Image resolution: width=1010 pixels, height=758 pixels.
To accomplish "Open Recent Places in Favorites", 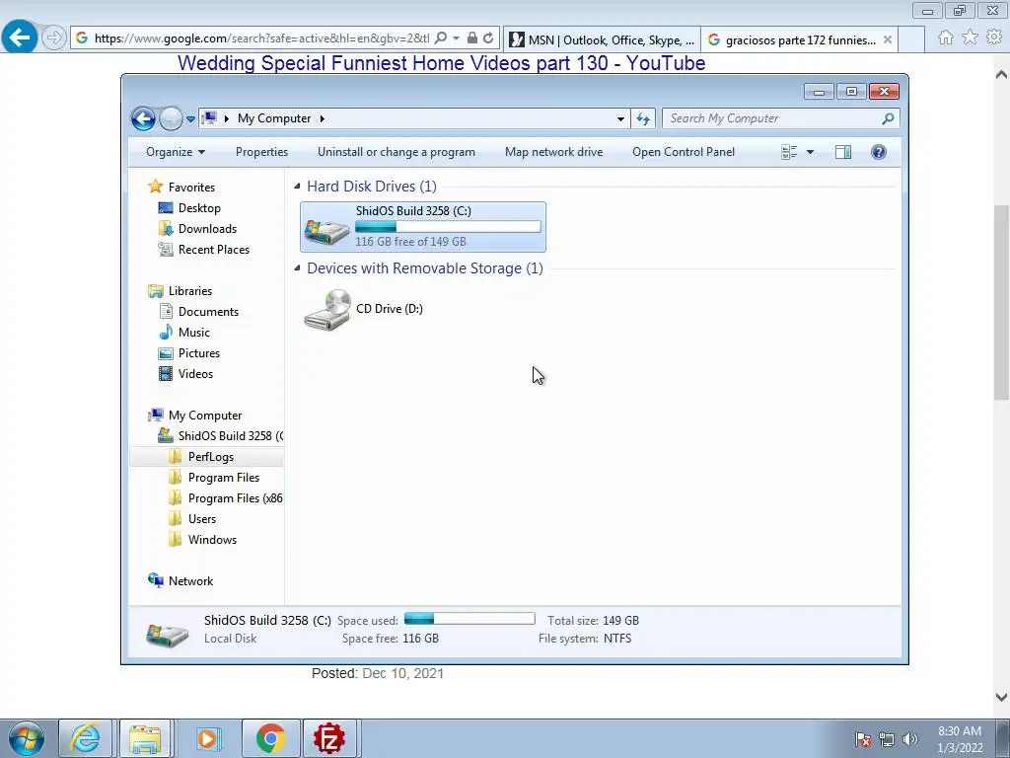I will click(x=214, y=250).
